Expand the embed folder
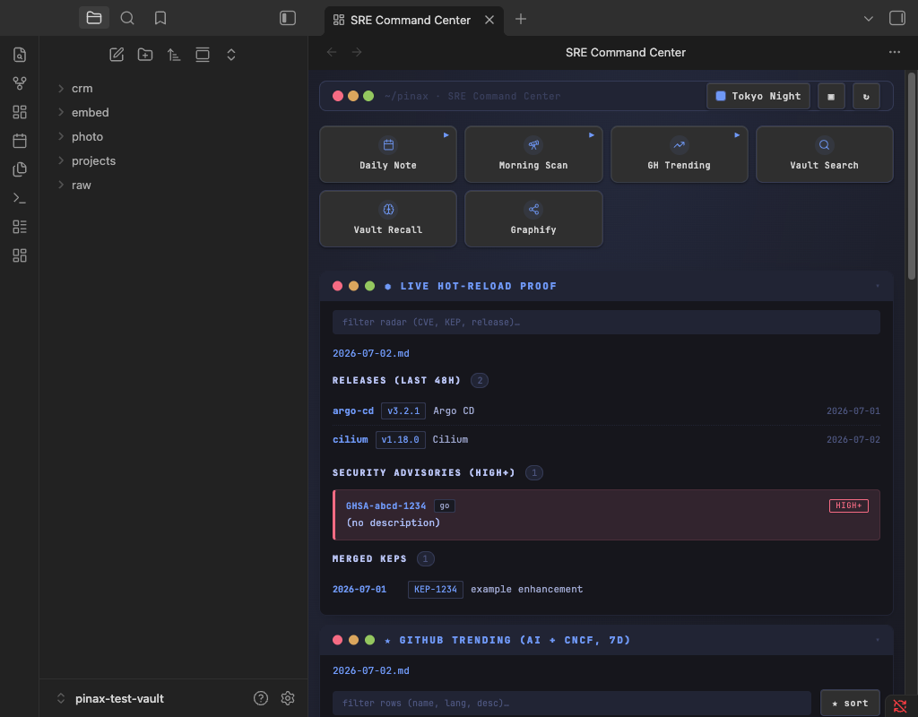 91,112
